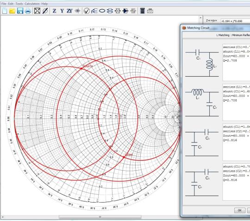Click the grayed hatched stack icon
The height and width of the screenshot is (221, 250).
tap(150, 11)
